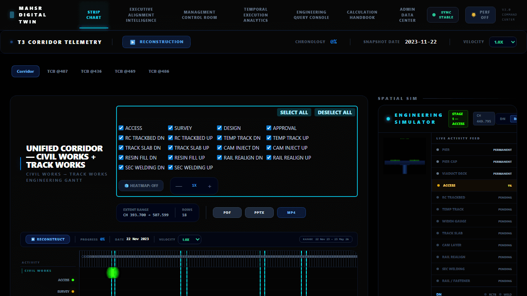Select the TCB @486 sub-tab

pos(159,72)
